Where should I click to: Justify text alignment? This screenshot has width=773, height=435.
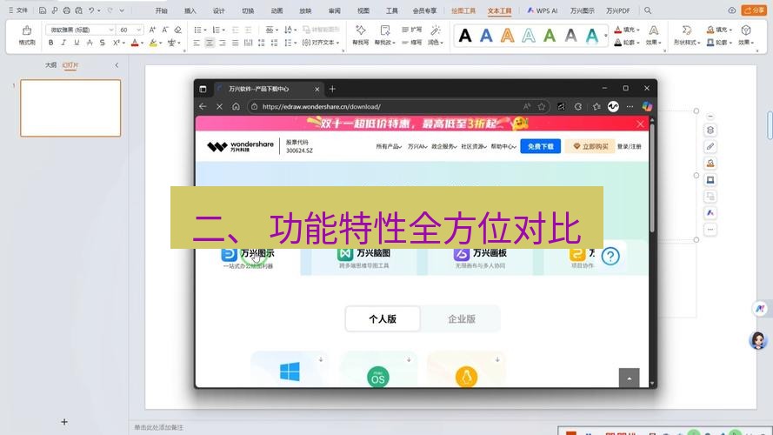[x=235, y=43]
